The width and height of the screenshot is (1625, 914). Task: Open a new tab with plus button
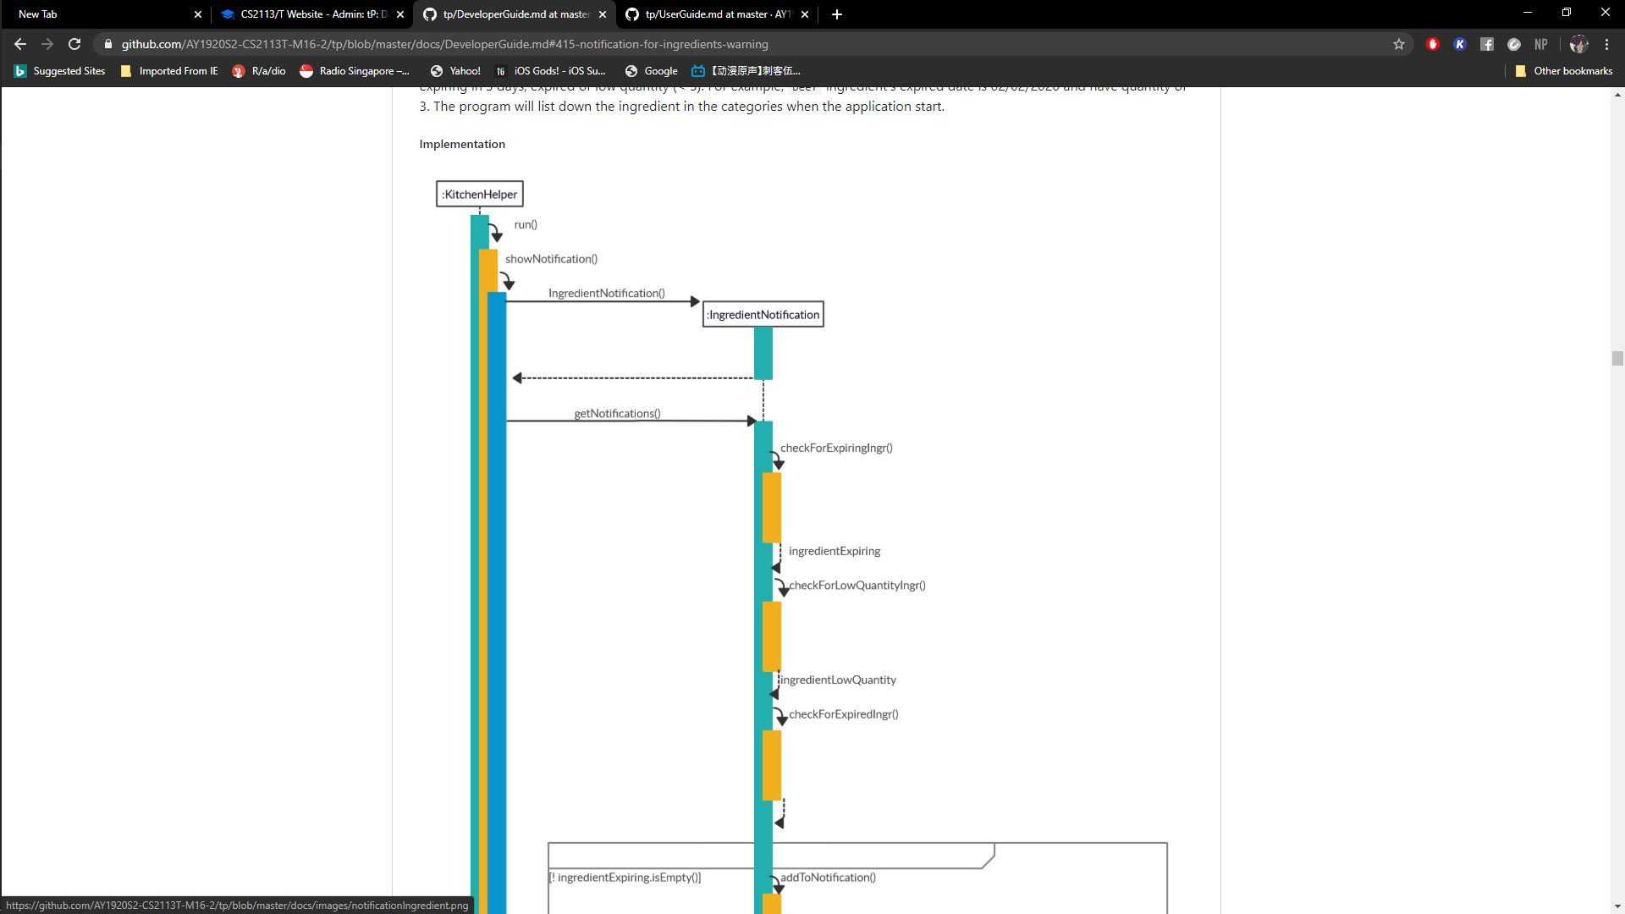837,14
